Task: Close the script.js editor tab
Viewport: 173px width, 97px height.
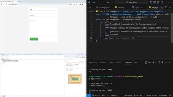Action: [x=162, y=7]
